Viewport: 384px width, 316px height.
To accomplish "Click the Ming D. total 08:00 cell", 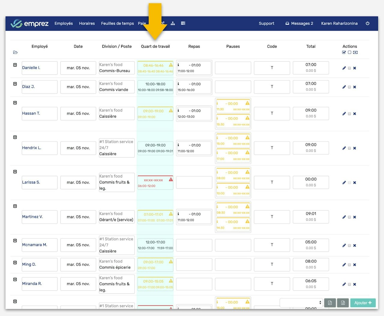I will [311, 264].
